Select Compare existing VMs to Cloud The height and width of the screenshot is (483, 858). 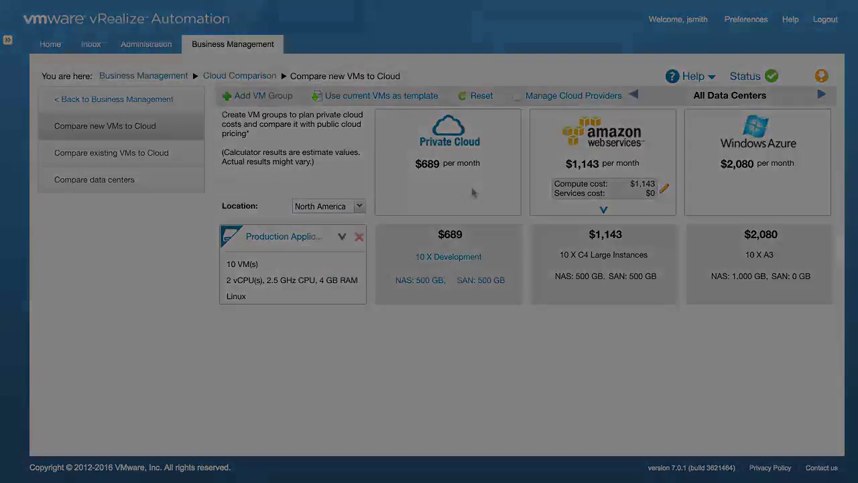(x=111, y=153)
